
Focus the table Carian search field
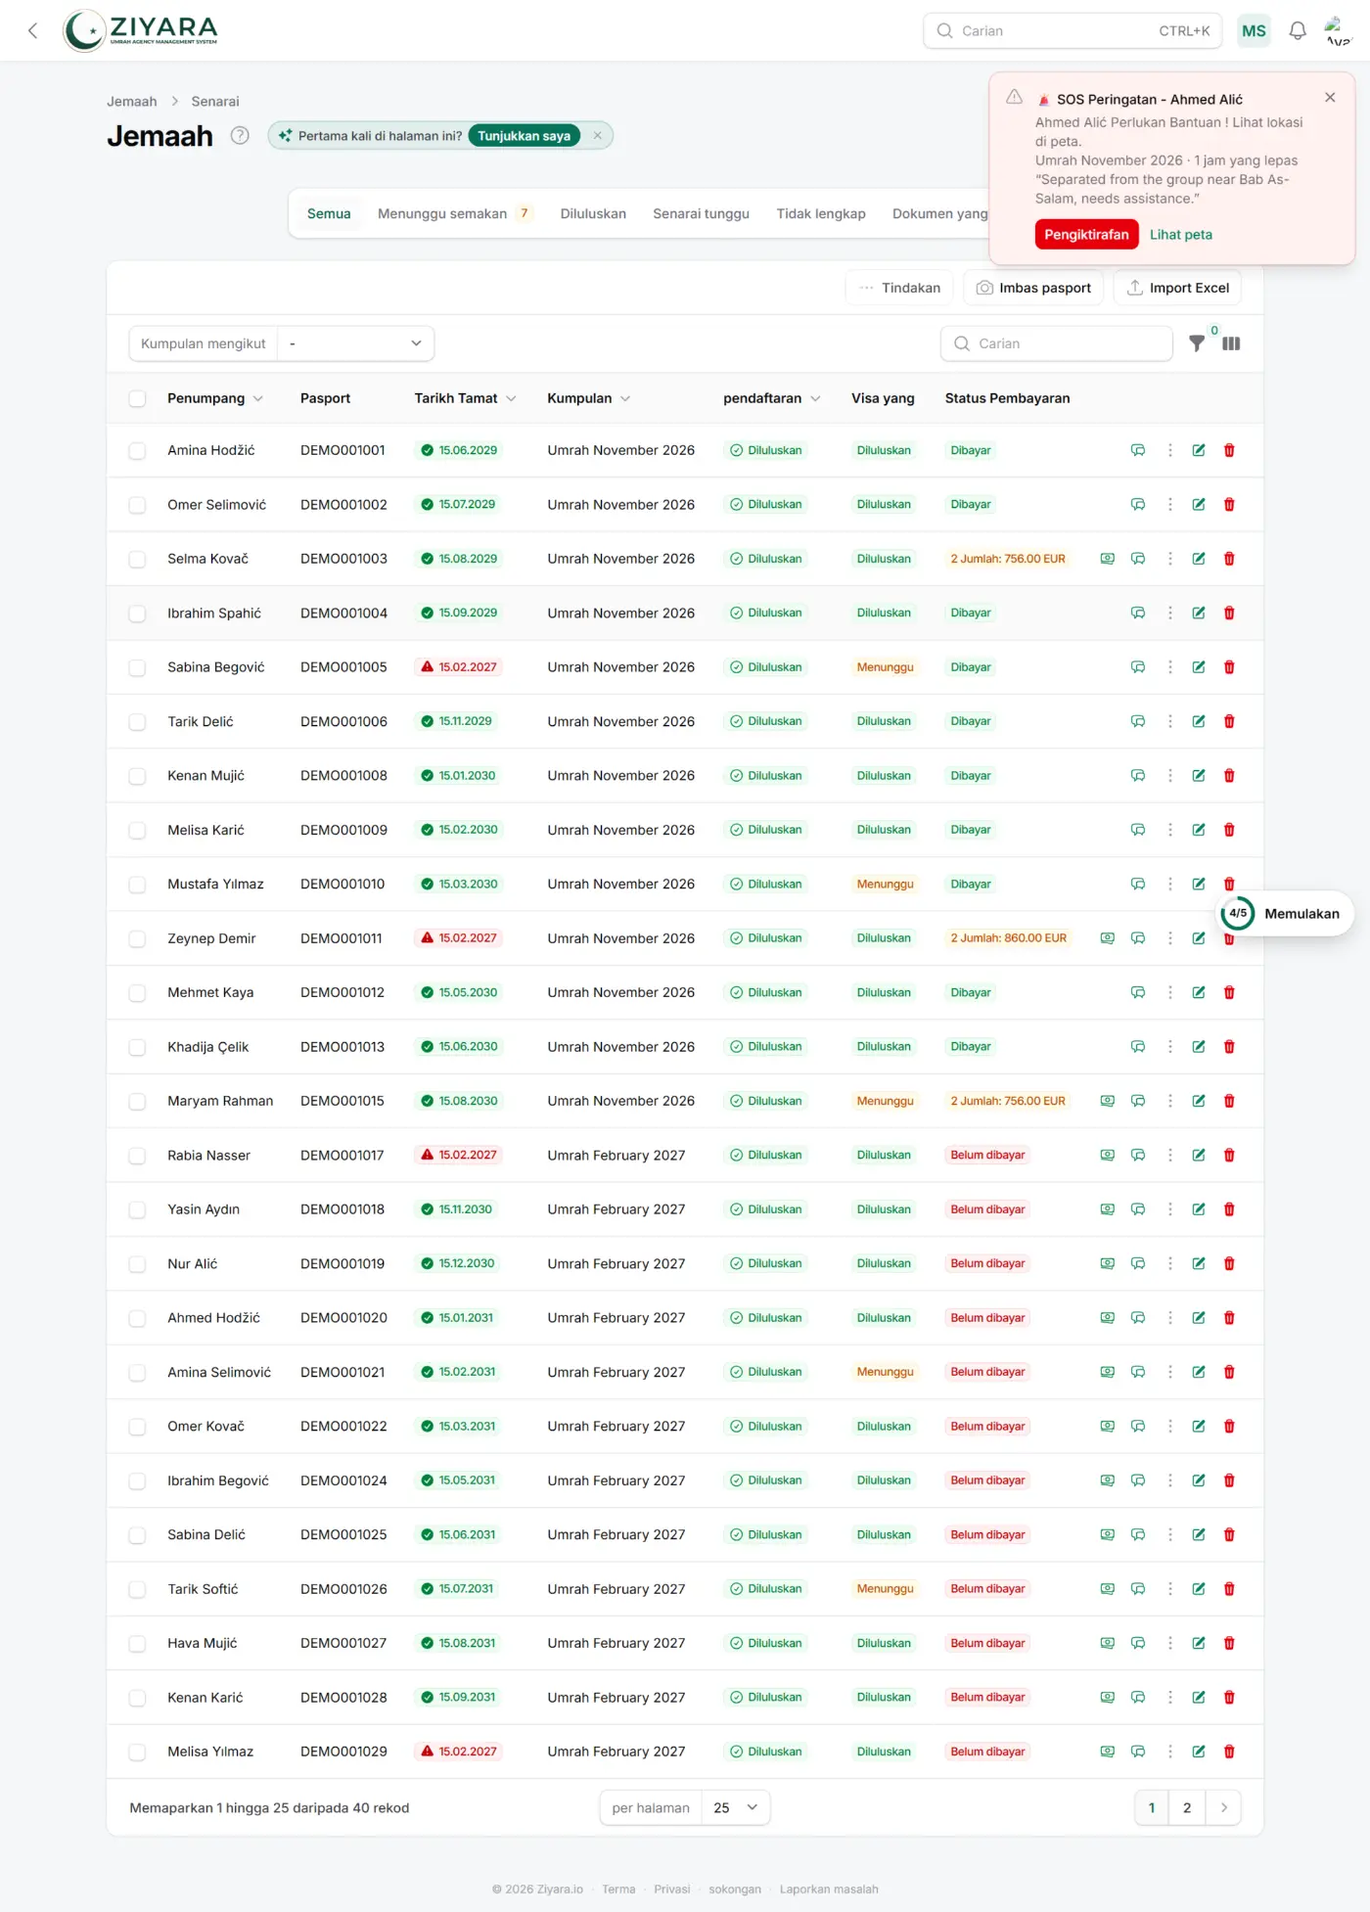coord(1057,343)
